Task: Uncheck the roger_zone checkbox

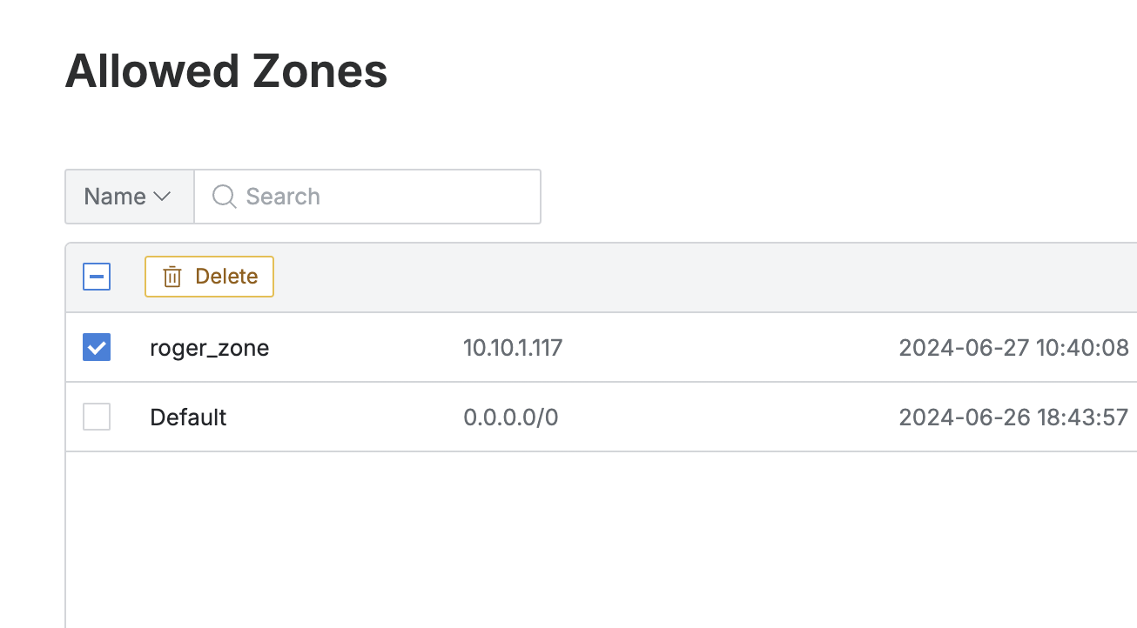Action: (97, 348)
